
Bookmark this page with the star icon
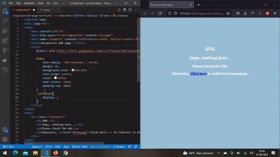[x=228, y=14]
